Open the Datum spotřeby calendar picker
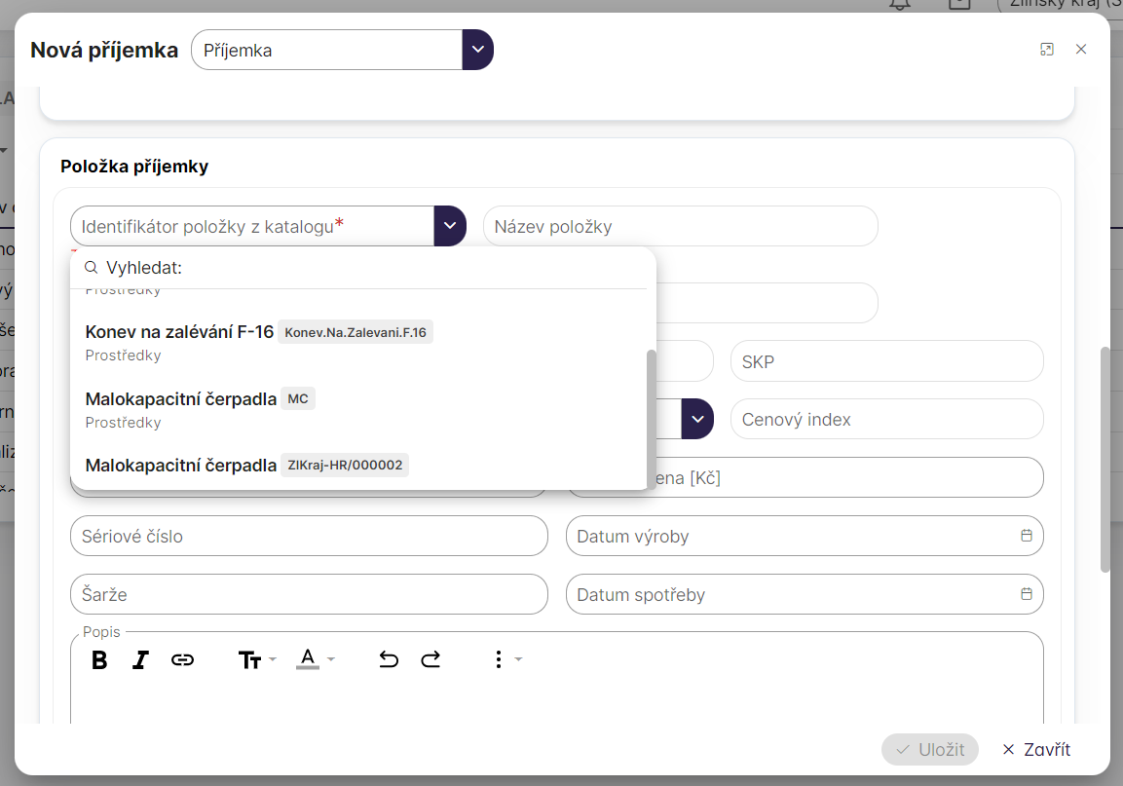 [1026, 594]
